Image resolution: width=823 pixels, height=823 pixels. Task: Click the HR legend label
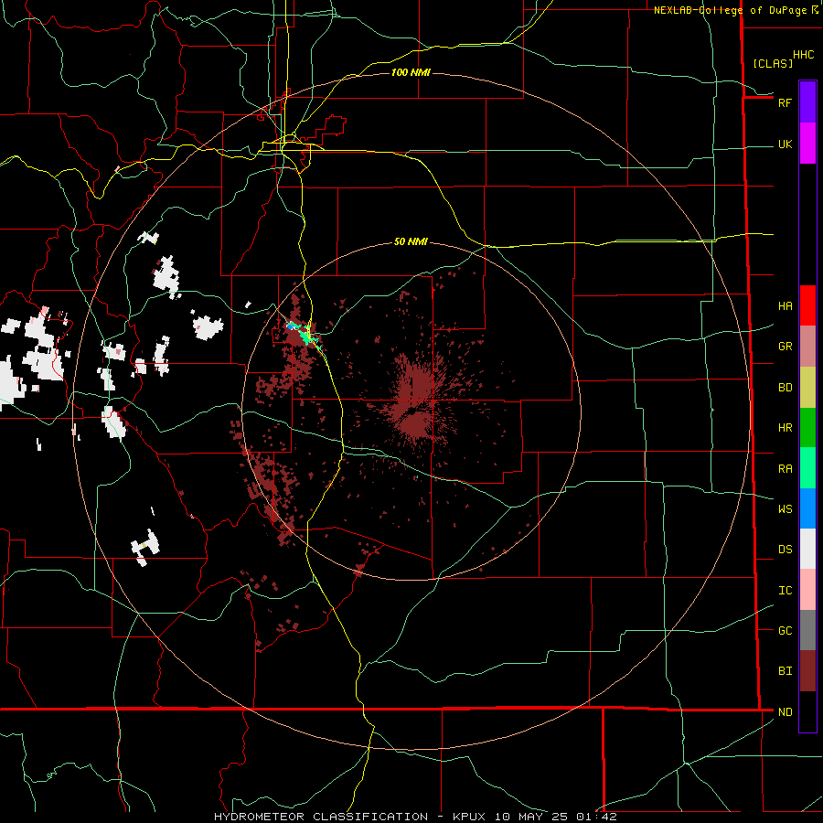785,428
